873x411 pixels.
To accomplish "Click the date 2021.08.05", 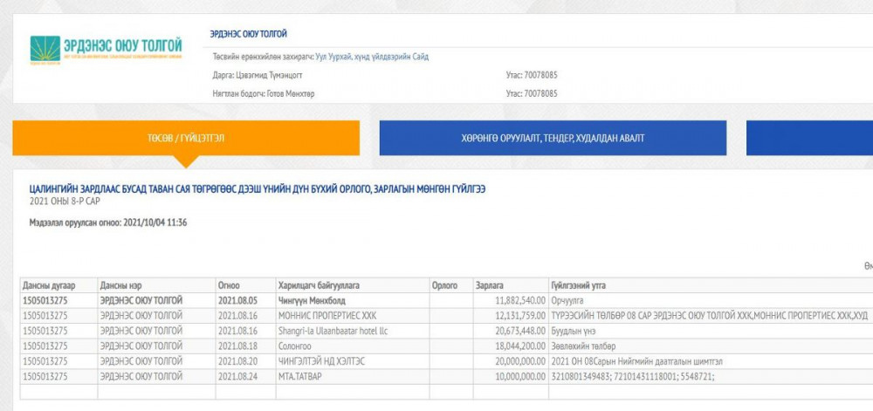I will tap(237, 301).
